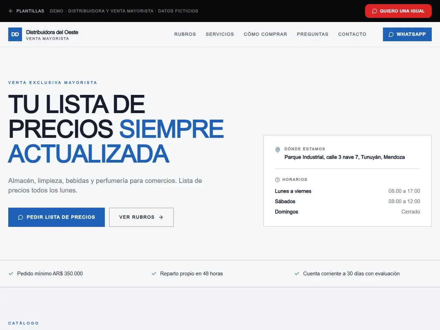440x330 pixels.
Task: Click chat bubble icon in QUIERO UNA IGUAL button
Action: coord(374,11)
